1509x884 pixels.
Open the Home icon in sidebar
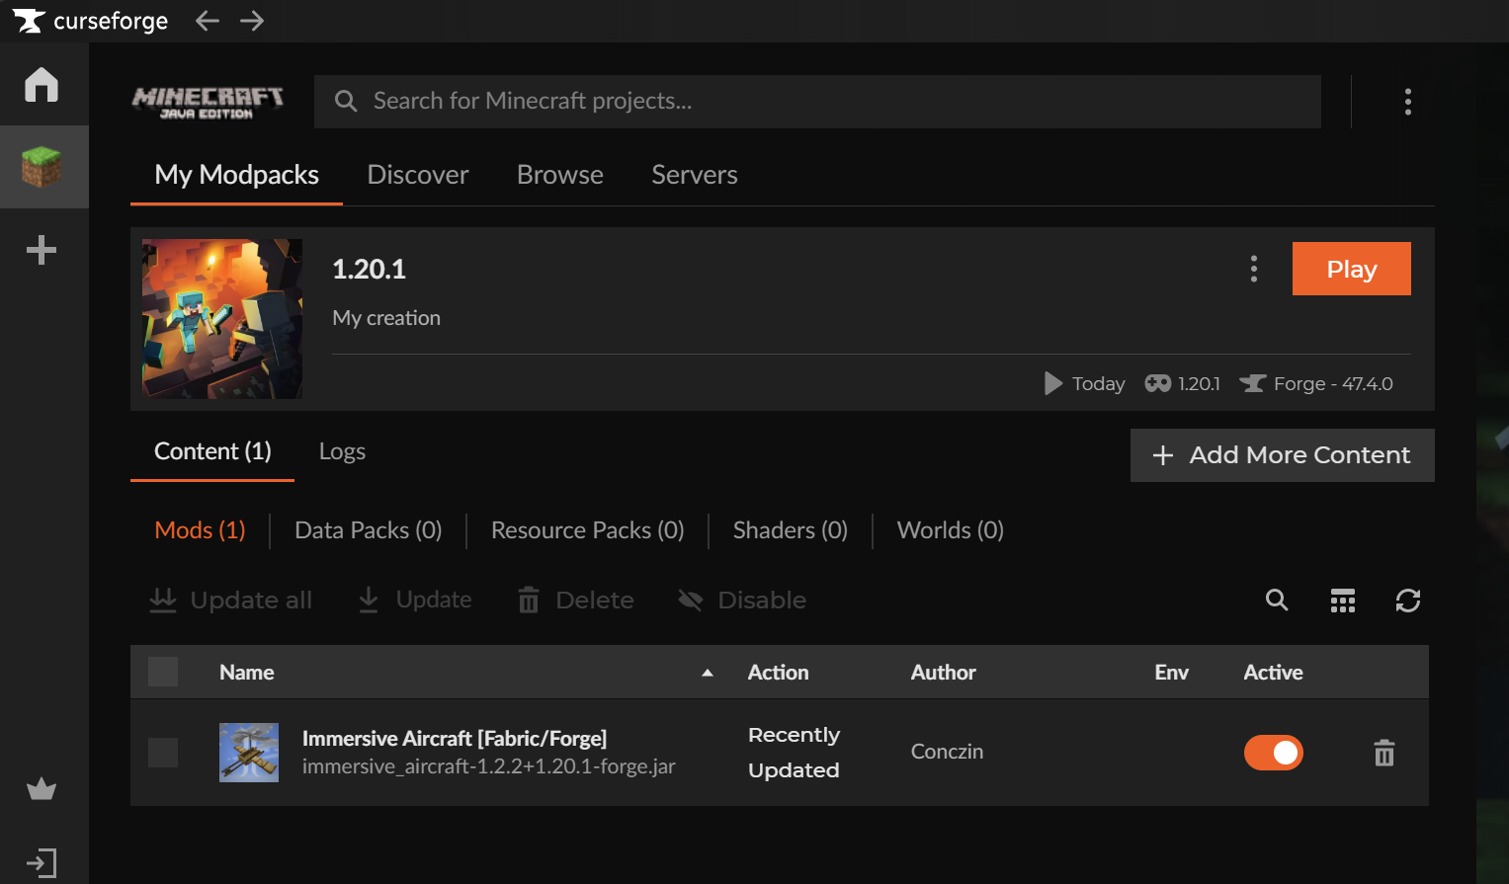click(42, 84)
